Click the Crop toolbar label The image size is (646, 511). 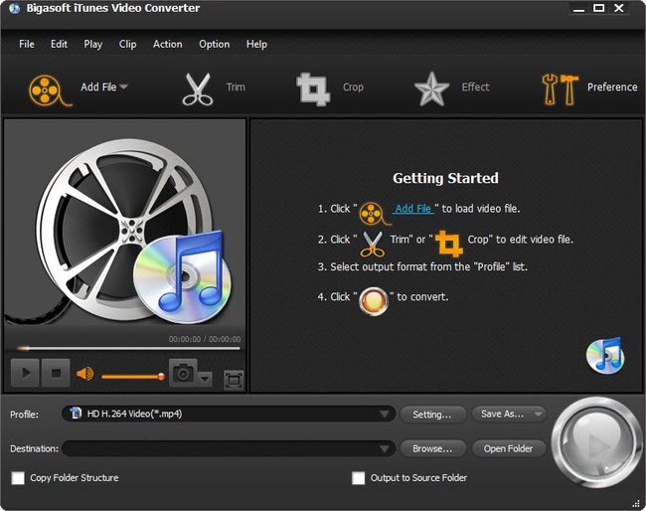pos(353,86)
